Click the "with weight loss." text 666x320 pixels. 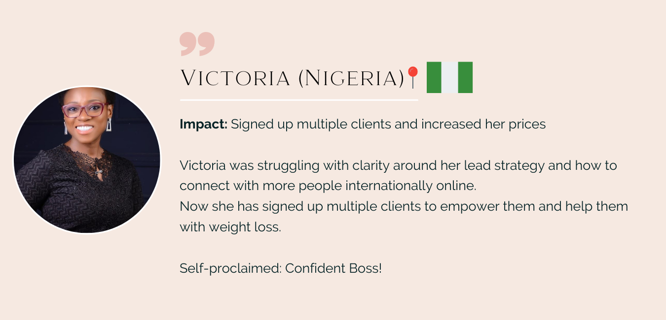coord(230,227)
